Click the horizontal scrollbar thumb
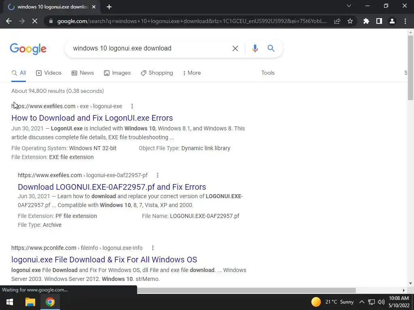The height and width of the screenshot is (310, 414). point(246,290)
